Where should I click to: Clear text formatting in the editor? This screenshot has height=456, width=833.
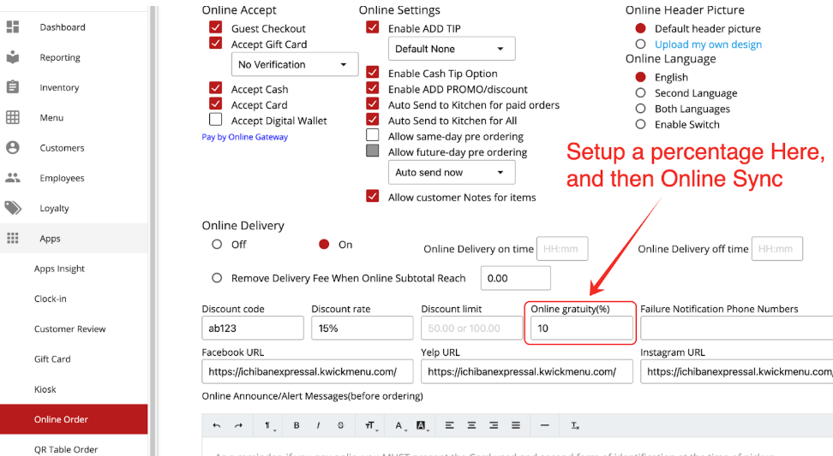575,425
